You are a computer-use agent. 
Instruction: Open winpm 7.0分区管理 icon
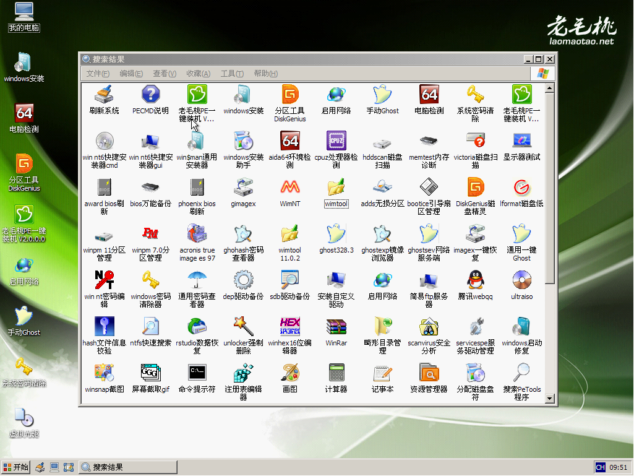150,233
